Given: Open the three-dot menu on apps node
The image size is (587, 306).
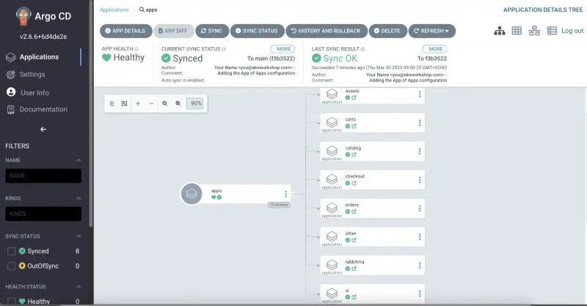Looking at the screenshot, I should tap(286, 194).
